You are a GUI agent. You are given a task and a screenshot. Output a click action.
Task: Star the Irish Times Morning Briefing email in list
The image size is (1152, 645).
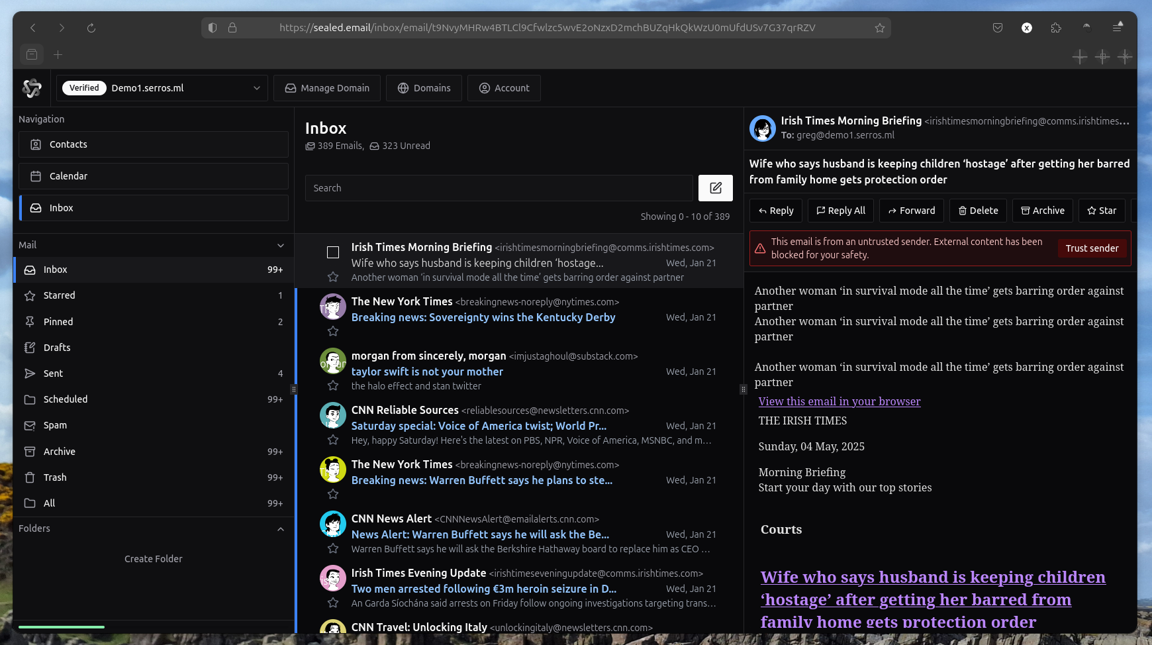point(333,277)
